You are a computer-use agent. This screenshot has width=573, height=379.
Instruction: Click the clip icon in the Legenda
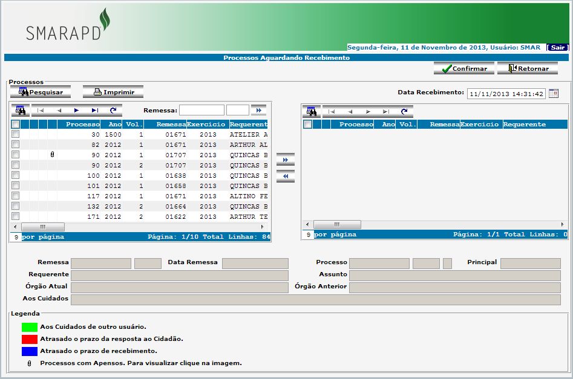pos(30,363)
